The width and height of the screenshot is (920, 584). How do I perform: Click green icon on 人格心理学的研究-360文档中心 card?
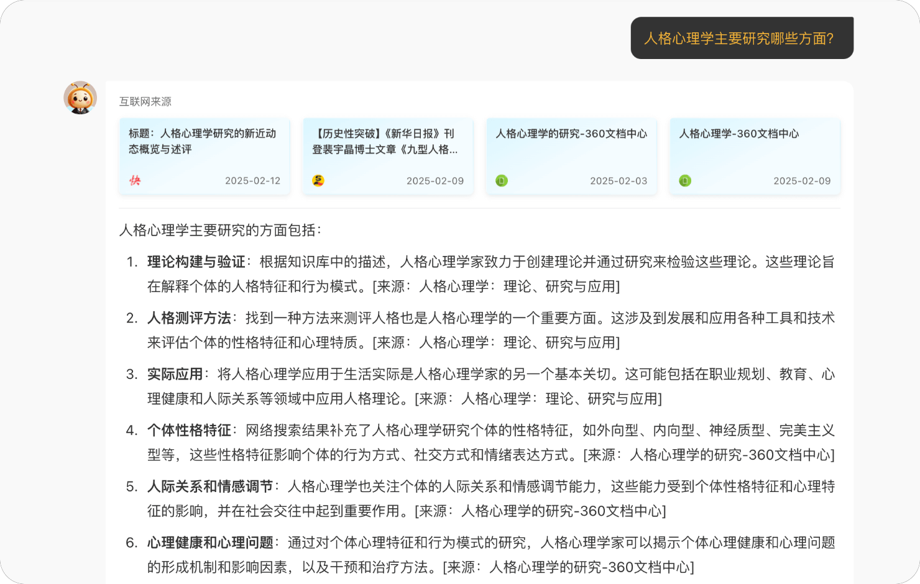pyautogui.click(x=502, y=181)
